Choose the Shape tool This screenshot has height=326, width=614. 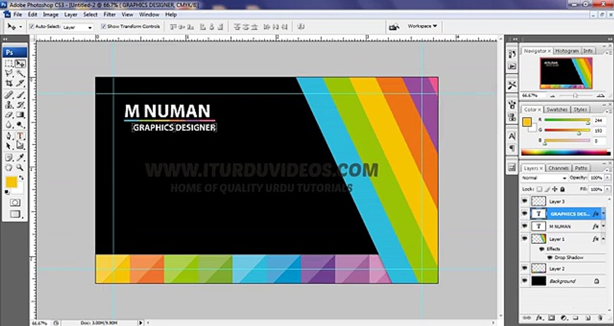(x=20, y=146)
